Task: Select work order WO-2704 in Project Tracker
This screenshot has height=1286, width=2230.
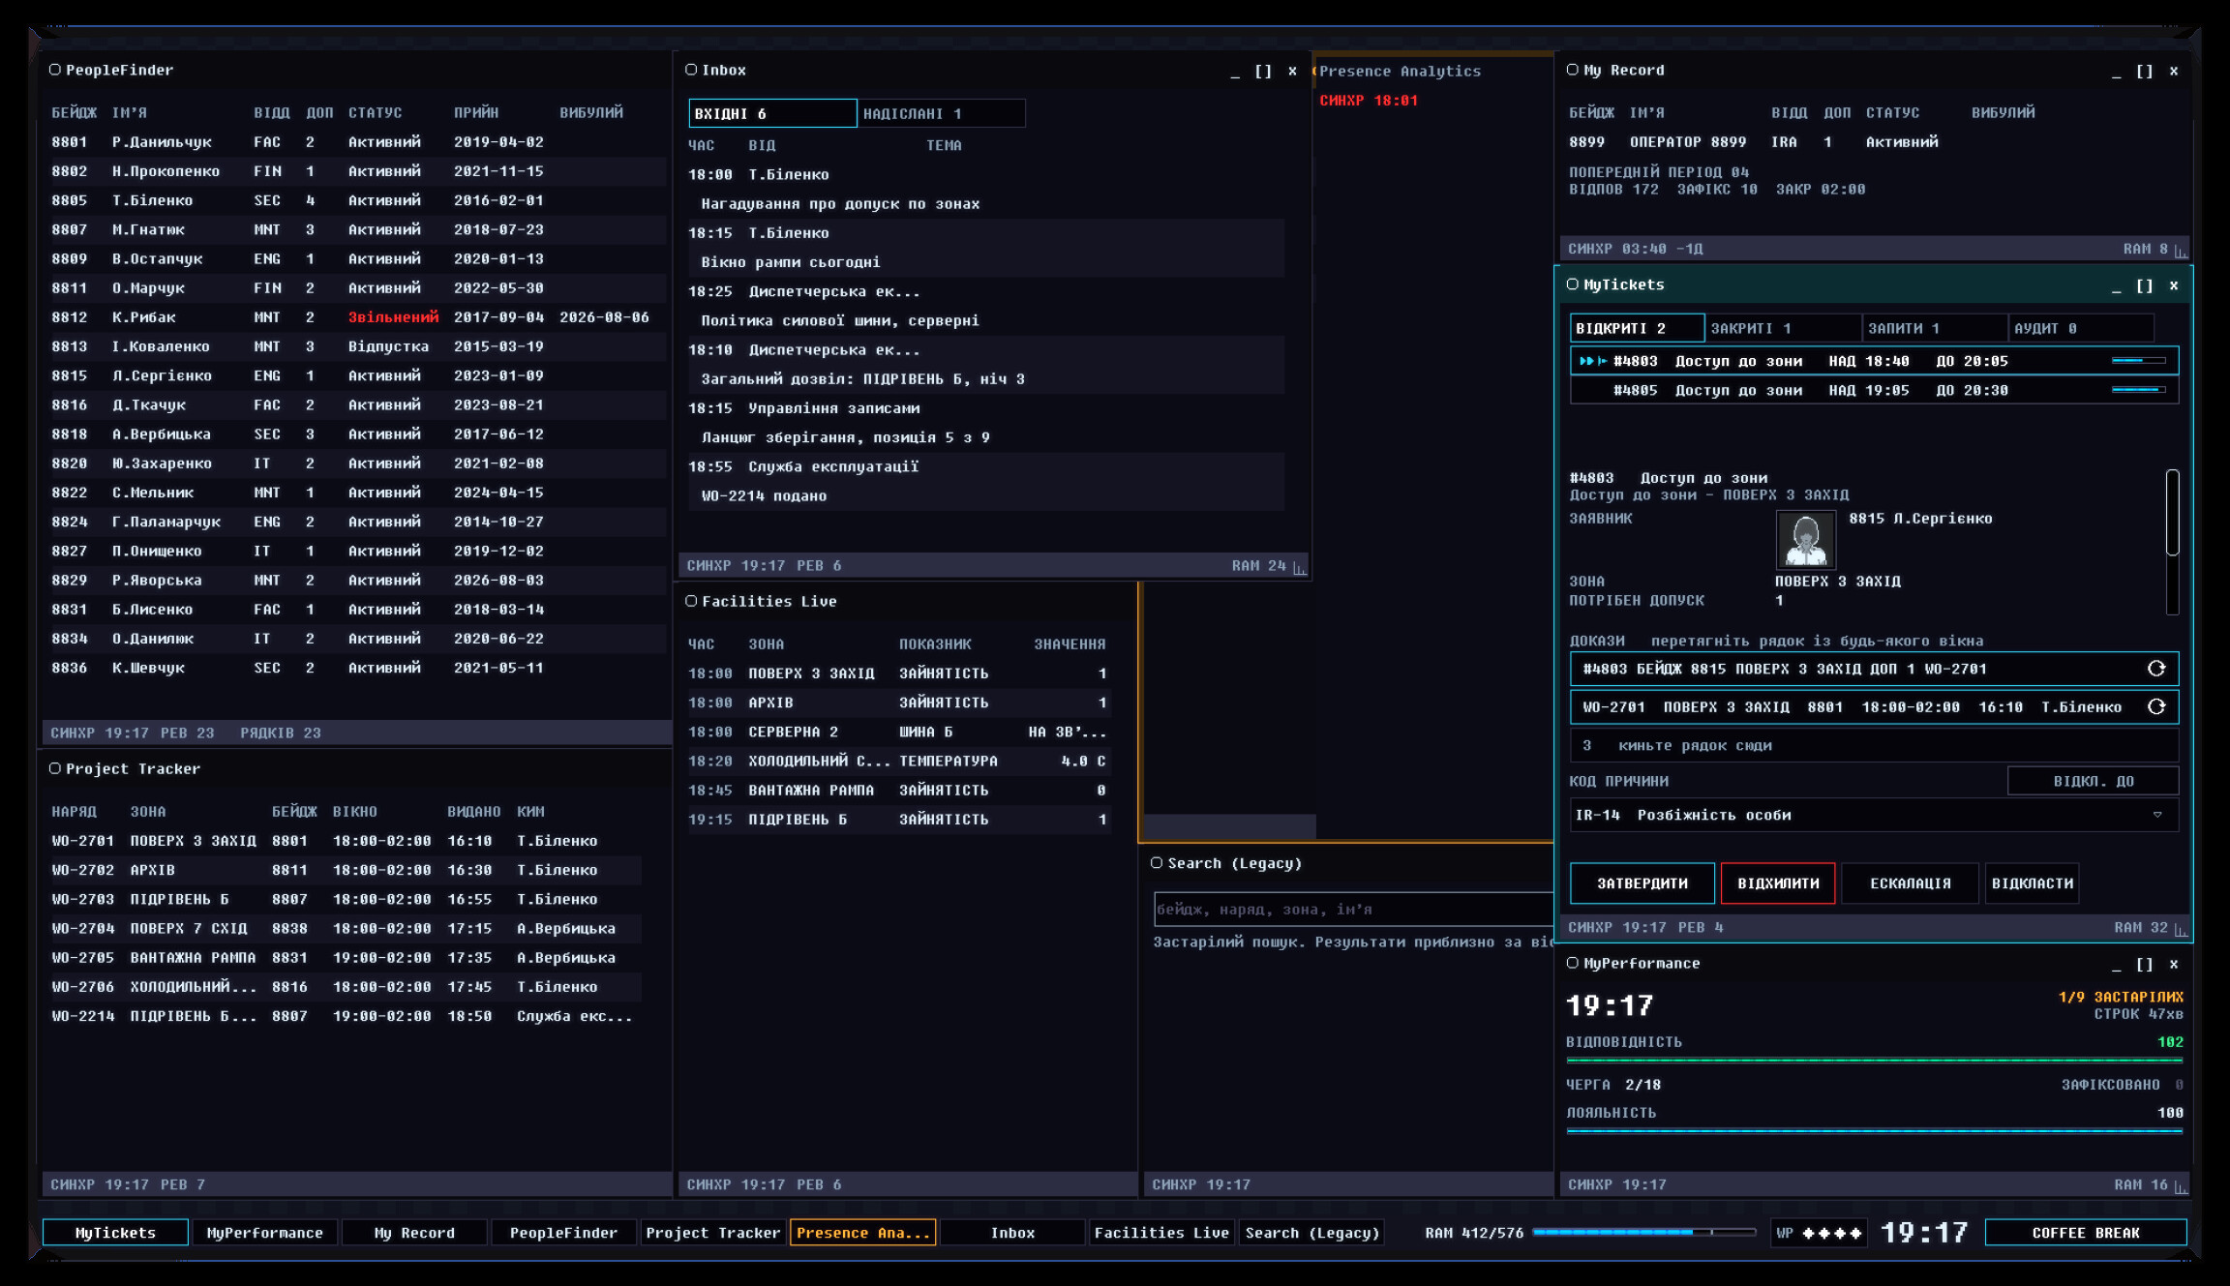Action: (x=344, y=929)
